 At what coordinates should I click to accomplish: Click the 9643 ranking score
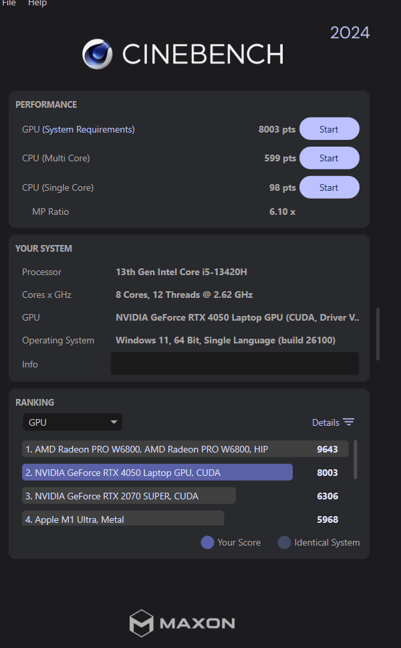click(x=327, y=449)
